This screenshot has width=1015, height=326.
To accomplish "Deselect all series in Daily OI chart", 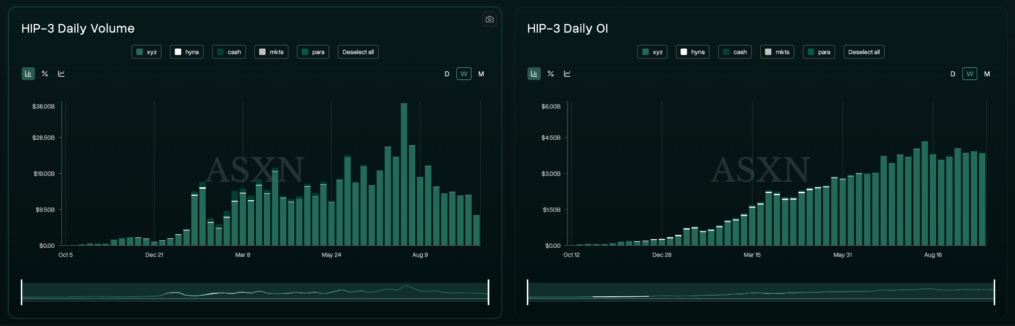I will click(864, 52).
